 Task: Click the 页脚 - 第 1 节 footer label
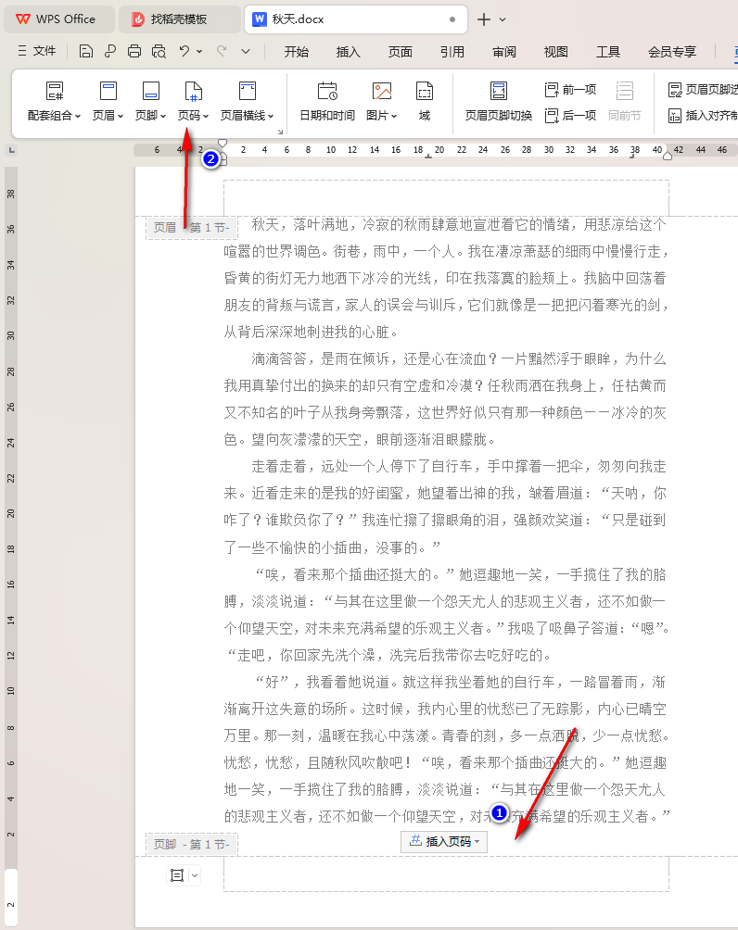click(192, 844)
